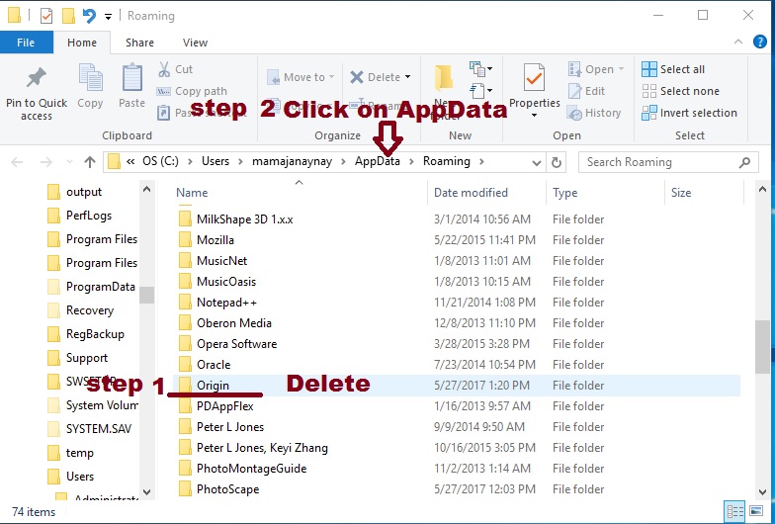Screen dimensions: 775x524
Task: Open the Recent locations dropdown arrow
Action: point(69,162)
